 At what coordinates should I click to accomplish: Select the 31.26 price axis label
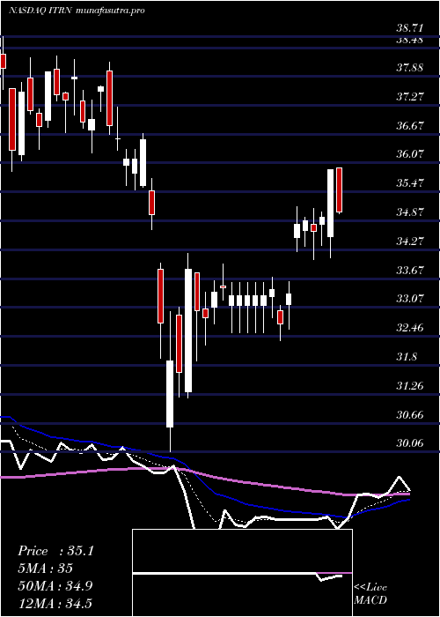(x=409, y=386)
